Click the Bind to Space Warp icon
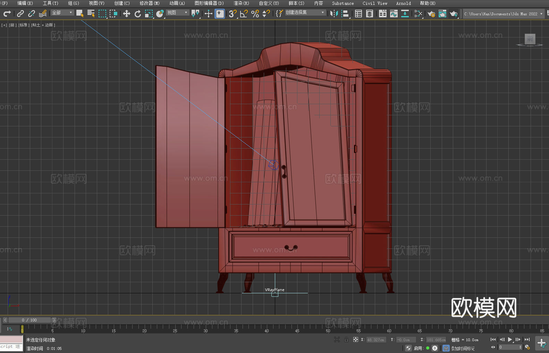 point(43,14)
